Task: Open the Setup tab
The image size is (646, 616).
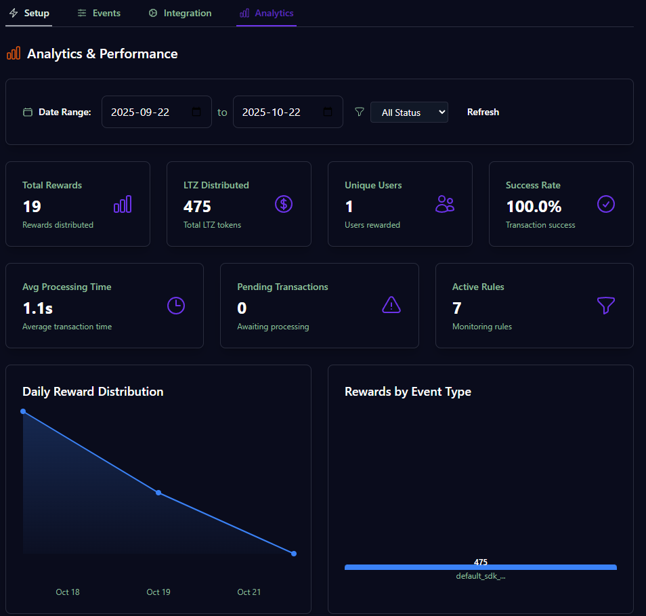Action: coord(28,12)
